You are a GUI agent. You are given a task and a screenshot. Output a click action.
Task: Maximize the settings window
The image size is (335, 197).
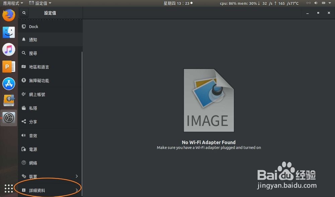pos(318,13)
